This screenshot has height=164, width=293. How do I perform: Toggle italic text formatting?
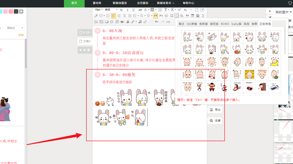point(127,10)
